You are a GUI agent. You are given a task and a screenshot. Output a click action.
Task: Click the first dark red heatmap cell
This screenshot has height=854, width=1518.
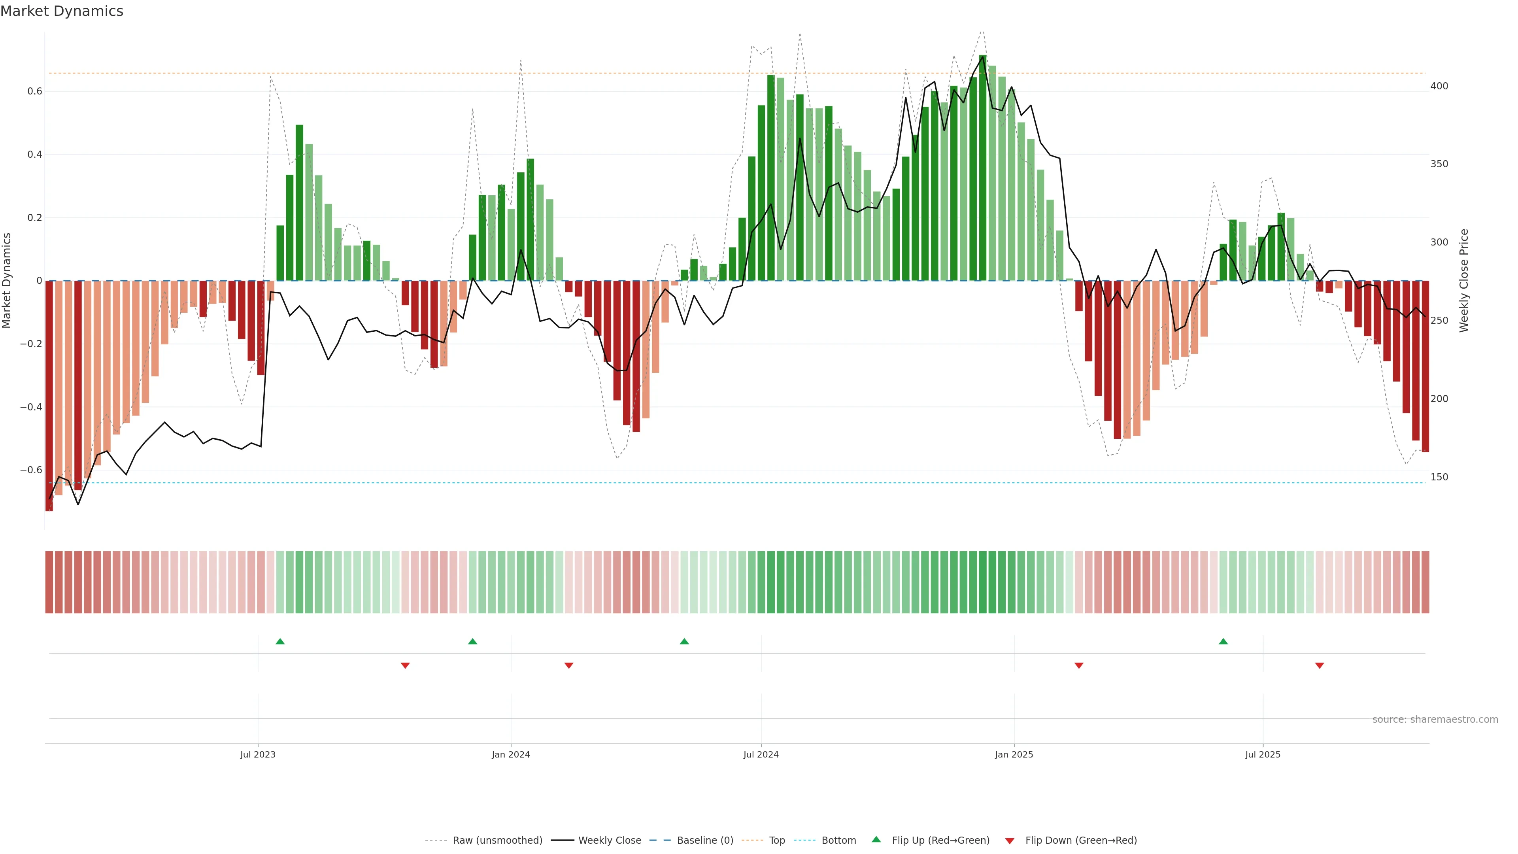(49, 582)
